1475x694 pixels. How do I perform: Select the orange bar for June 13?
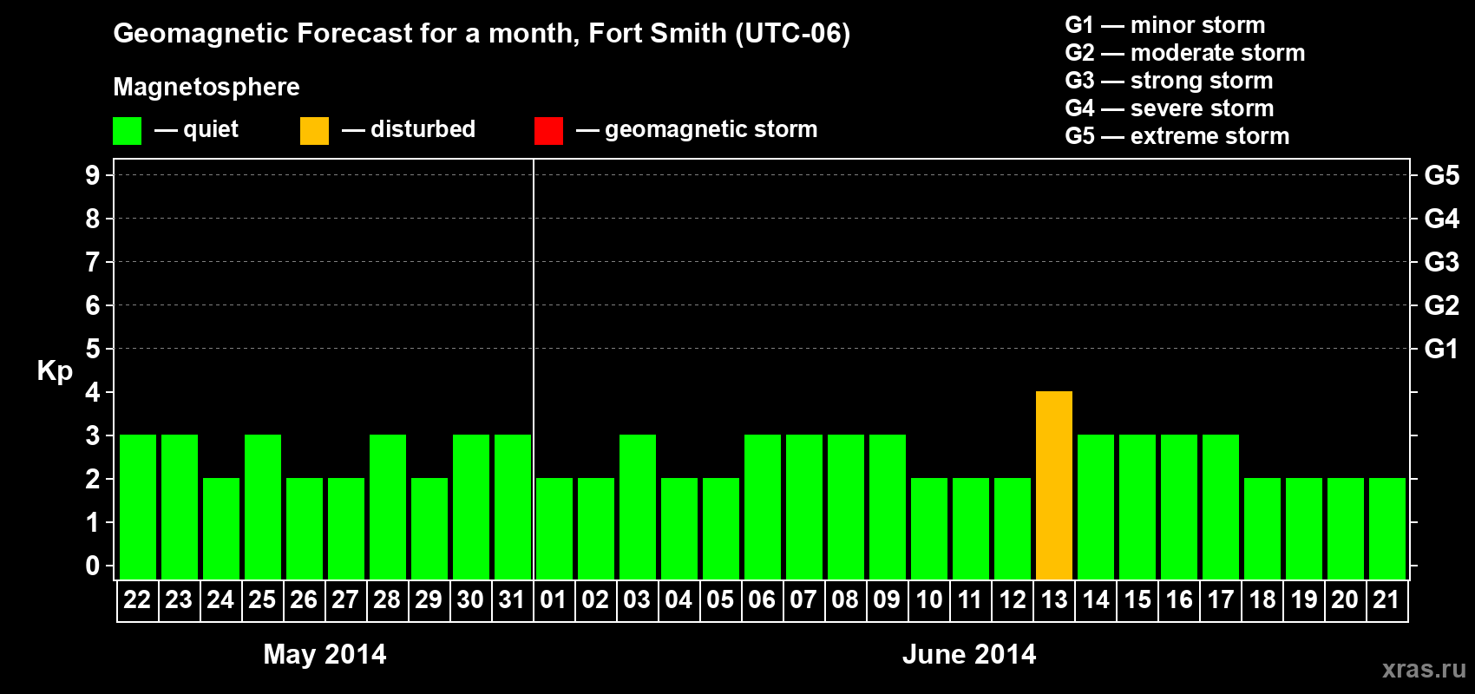1054,485
